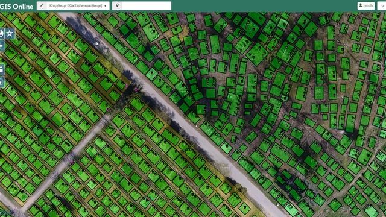Click the location pin icon
The height and width of the screenshot is (217, 386).
click(117, 5)
